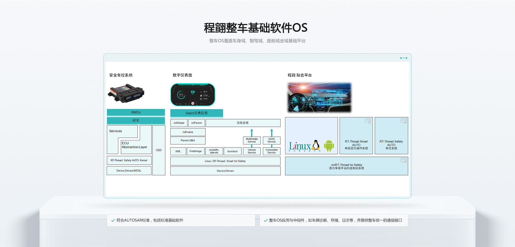Select the Dash/仪表应用 bar

197,113
